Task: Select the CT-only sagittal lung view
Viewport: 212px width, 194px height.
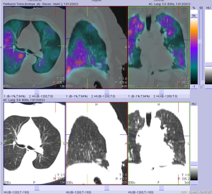Action: (x=97, y=144)
